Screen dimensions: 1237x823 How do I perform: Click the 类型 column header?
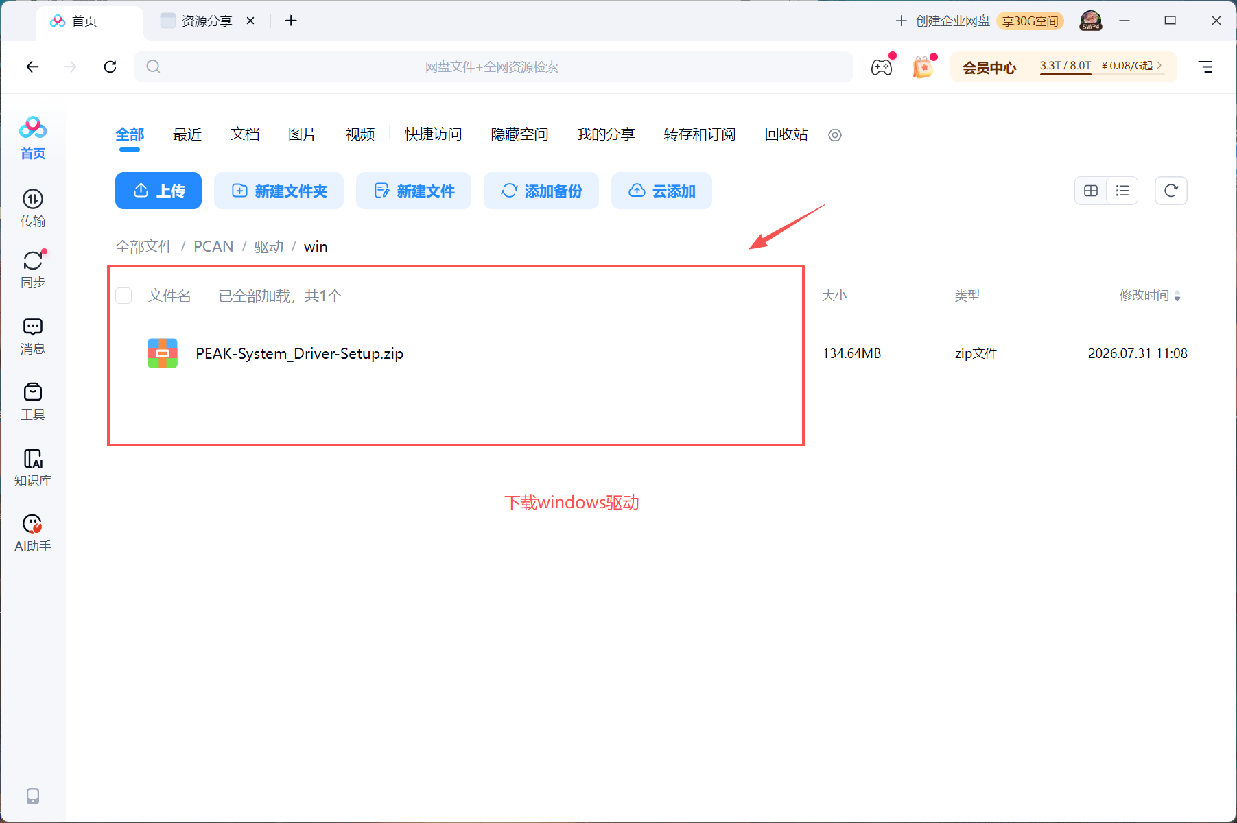[x=967, y=296]
